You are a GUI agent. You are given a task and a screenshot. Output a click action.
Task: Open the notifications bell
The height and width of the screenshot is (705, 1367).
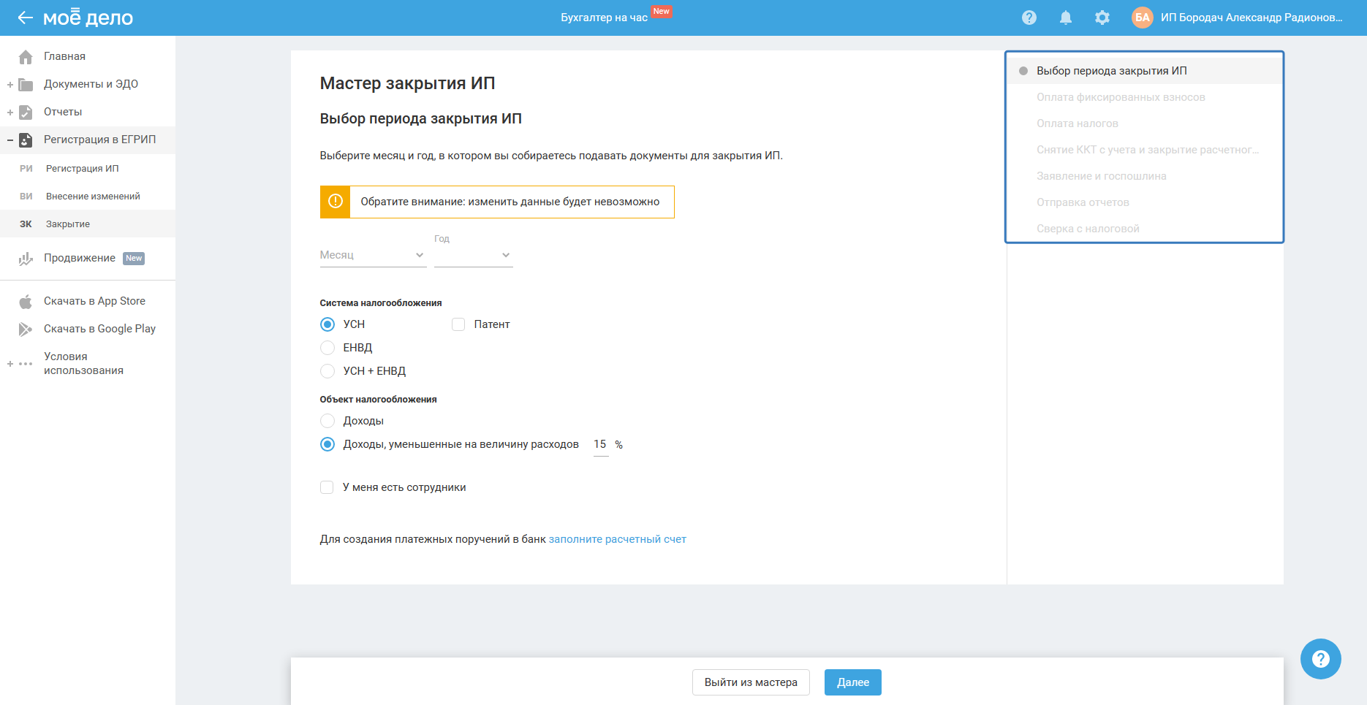point(1066,18)
